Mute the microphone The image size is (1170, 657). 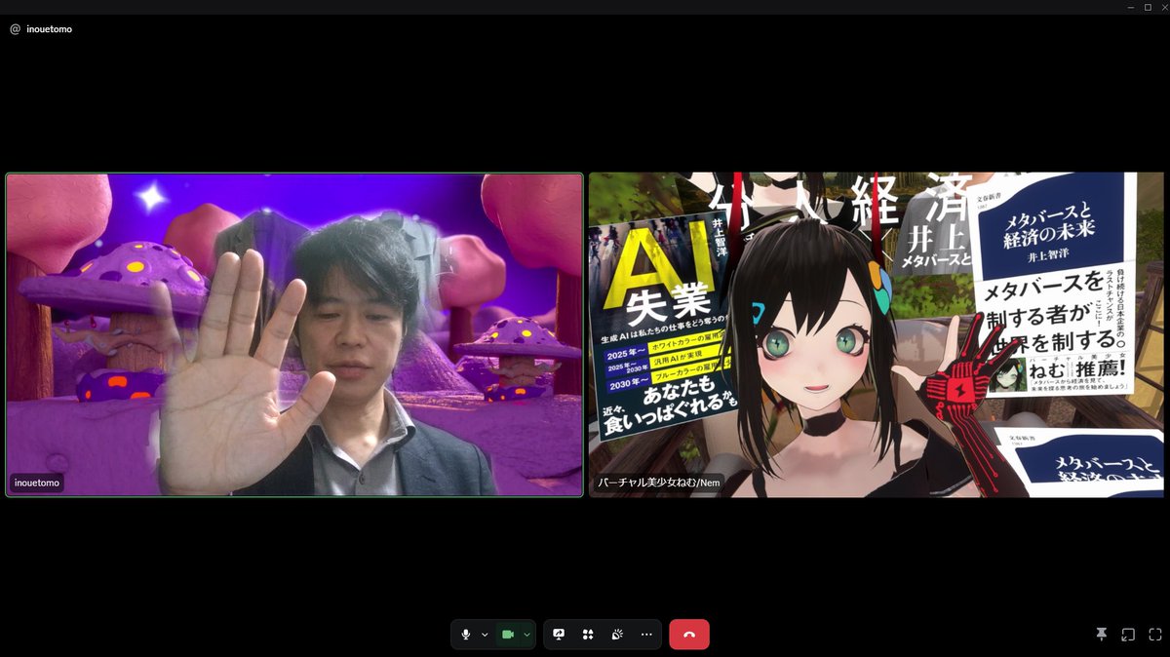pyautogui.click(x=466, y=635)
